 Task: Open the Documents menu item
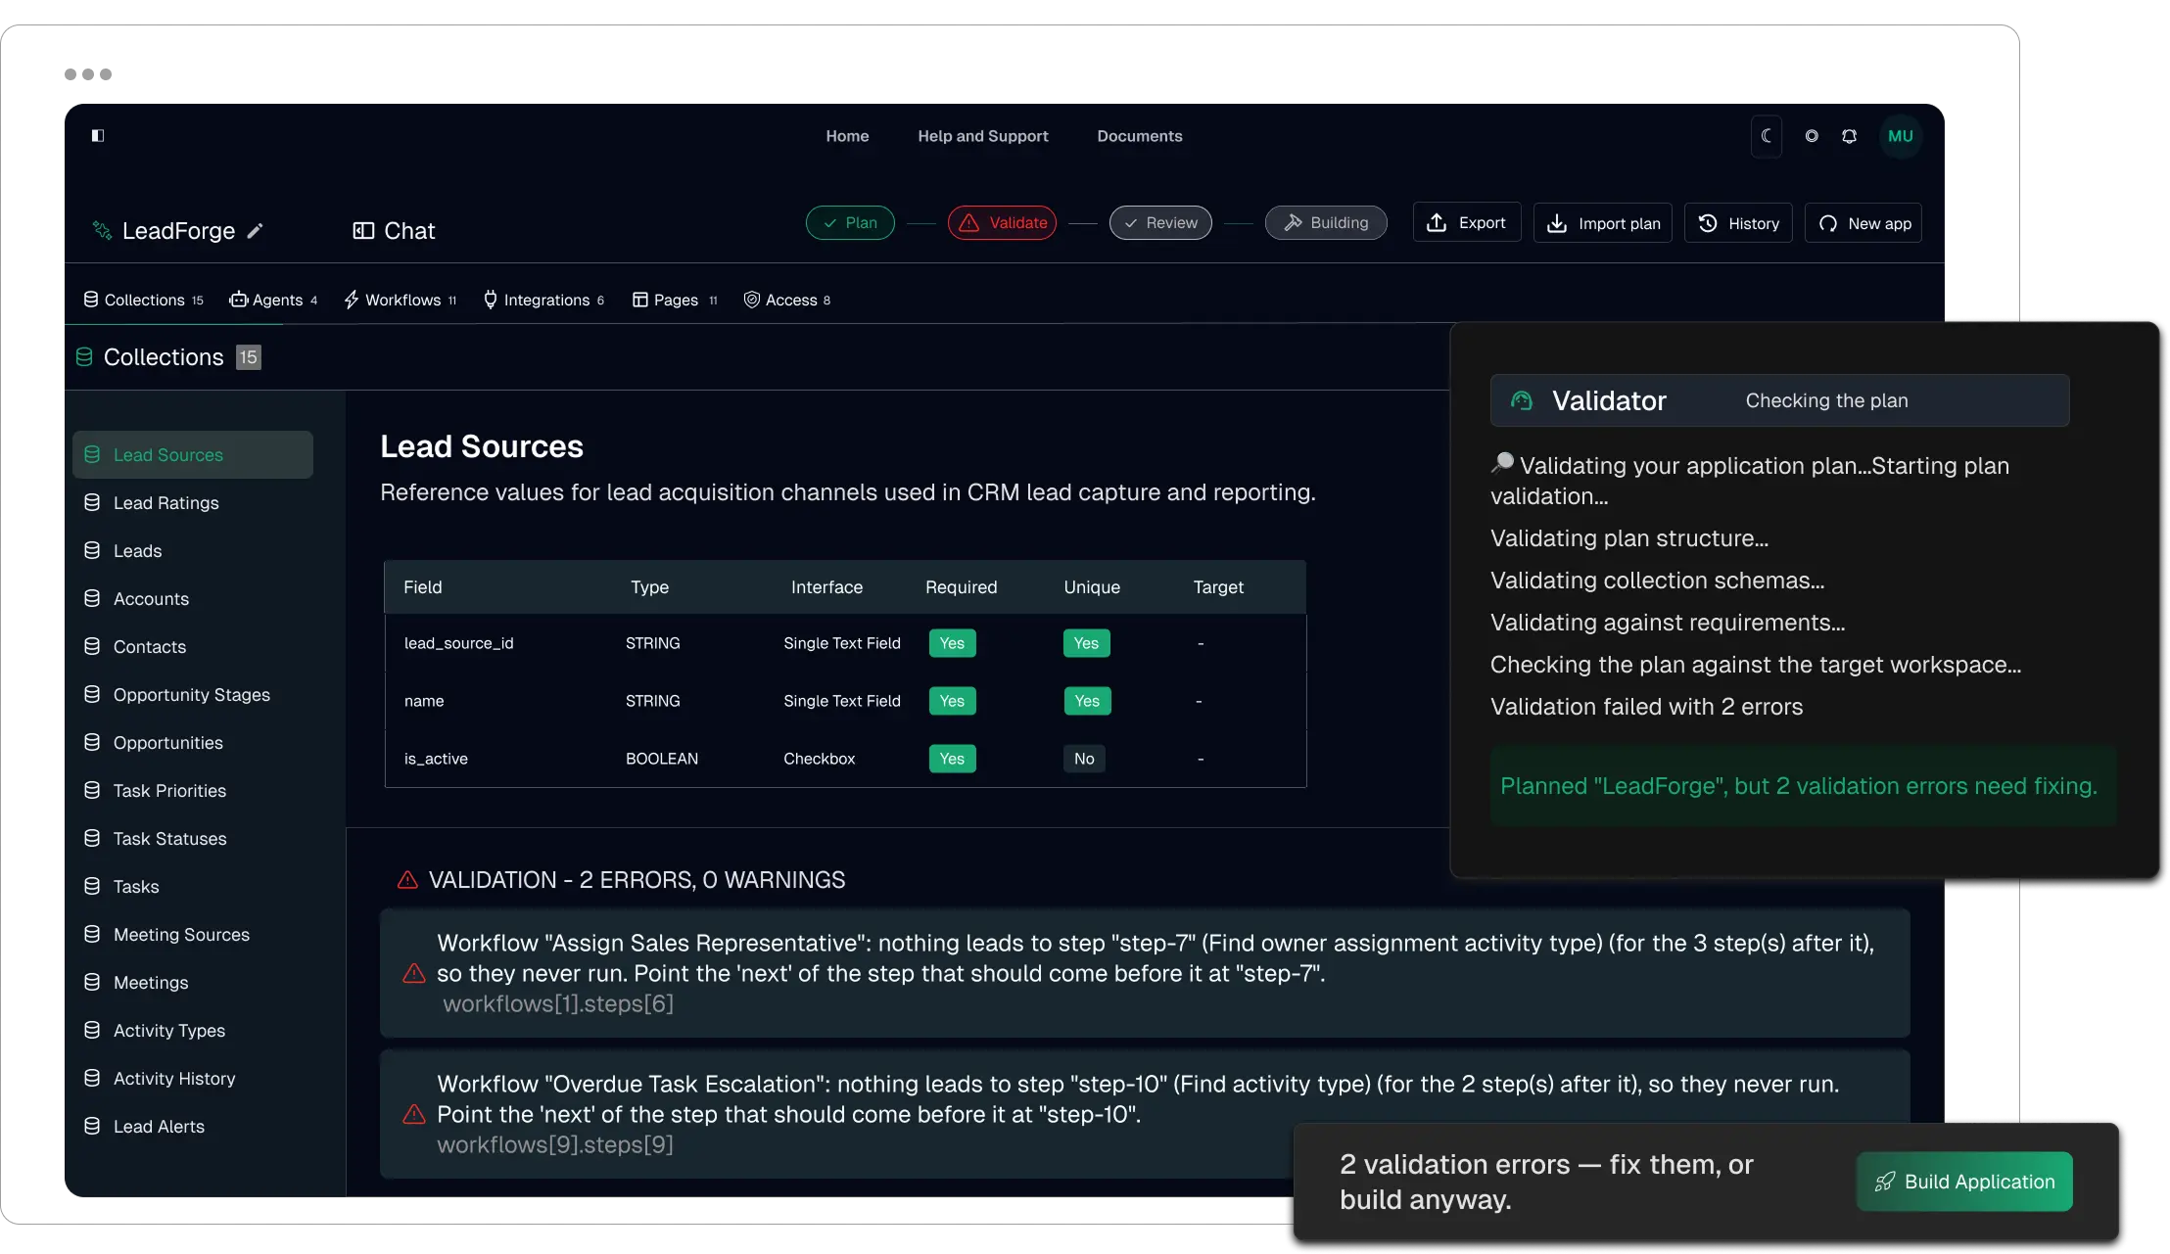click(1140, 136)
